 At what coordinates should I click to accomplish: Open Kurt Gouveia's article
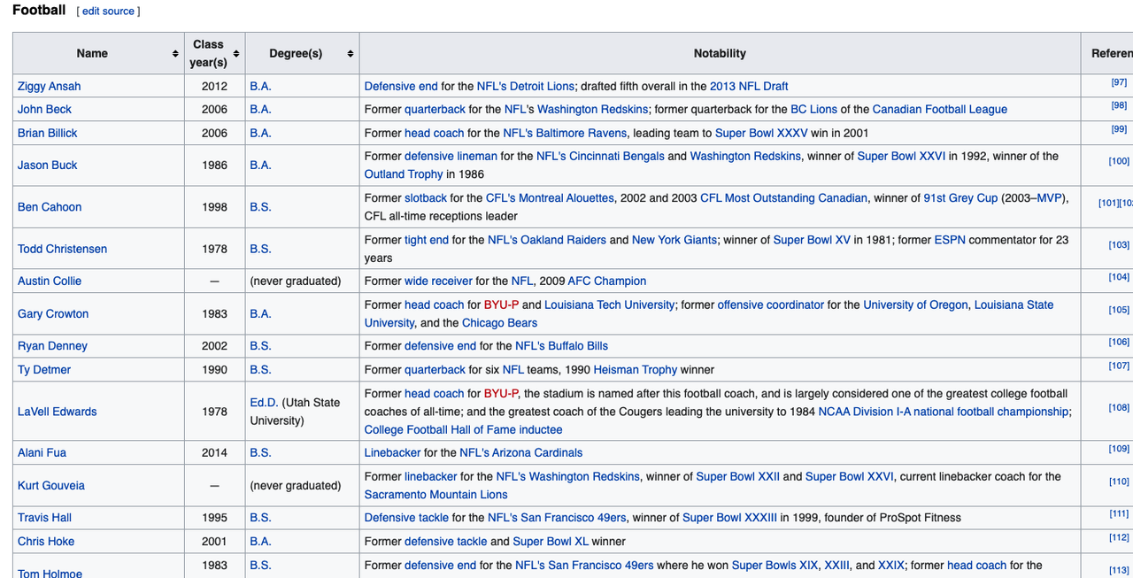coord(52,485)
